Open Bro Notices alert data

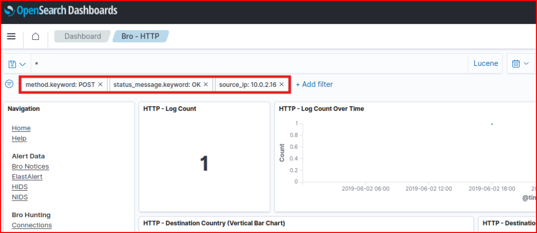[30, 167]
